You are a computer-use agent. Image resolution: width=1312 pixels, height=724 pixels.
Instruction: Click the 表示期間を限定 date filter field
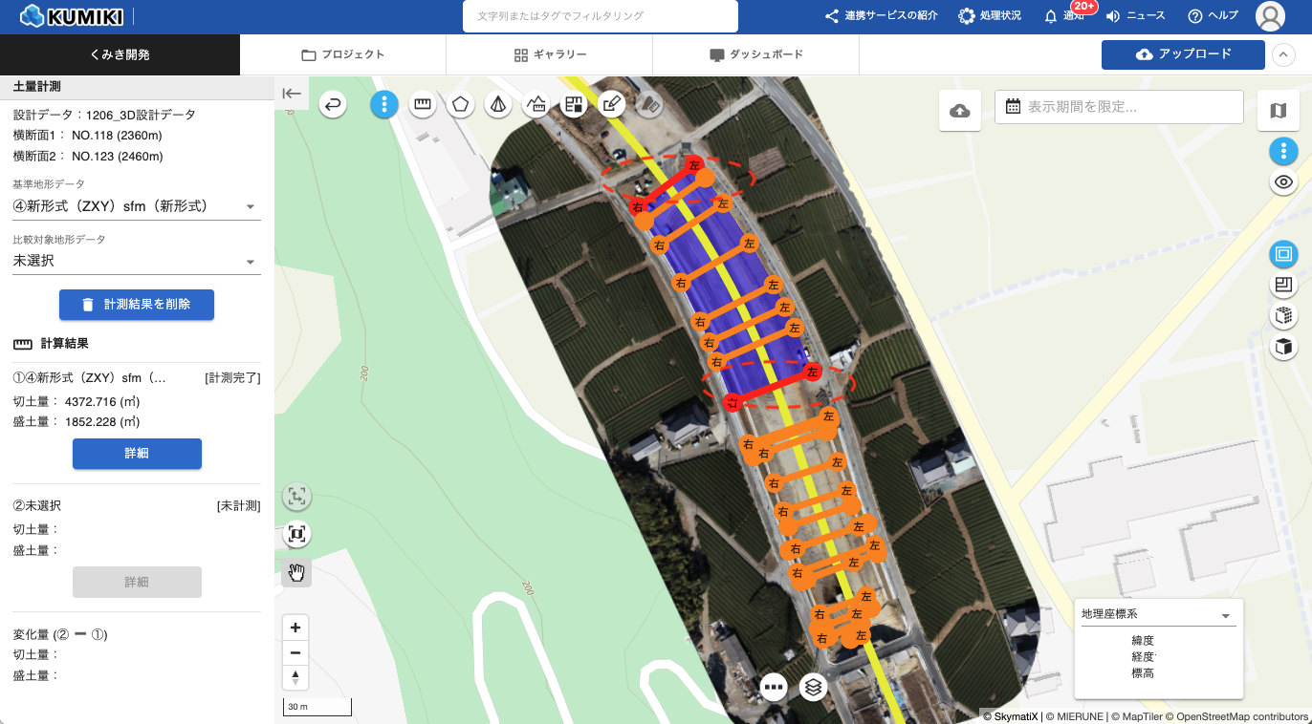coord(1119,107)
